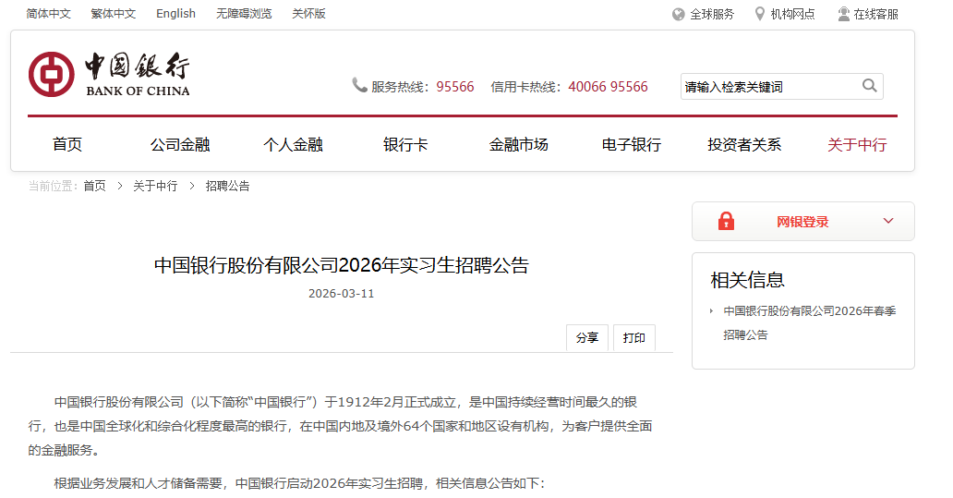Click the 分享 button
Image resolution: width=953 pixels, height=498 pixels.
click(x=587, y=337)
